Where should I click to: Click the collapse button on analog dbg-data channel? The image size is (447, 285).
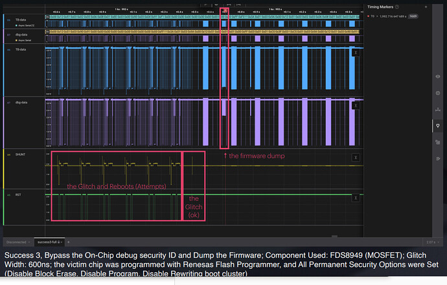356,105
